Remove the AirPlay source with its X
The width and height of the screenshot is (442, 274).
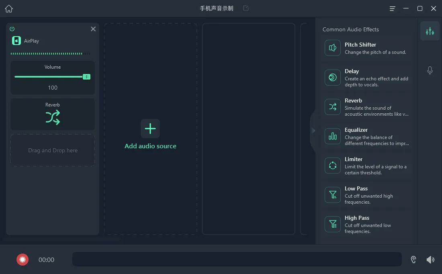click(x=93, y=29)
